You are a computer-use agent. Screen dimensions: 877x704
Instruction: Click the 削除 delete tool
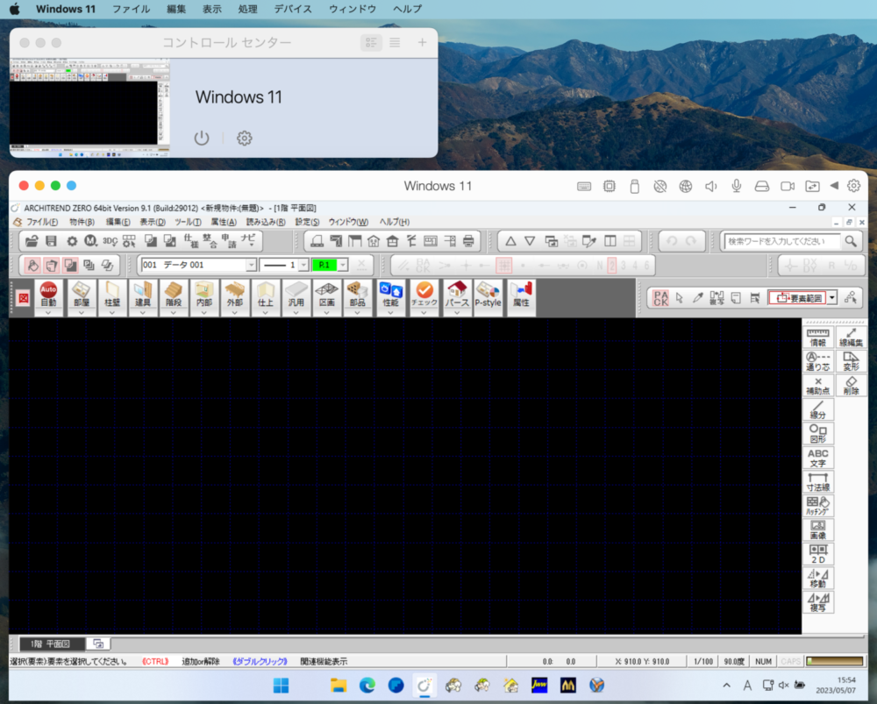[851, 386]
